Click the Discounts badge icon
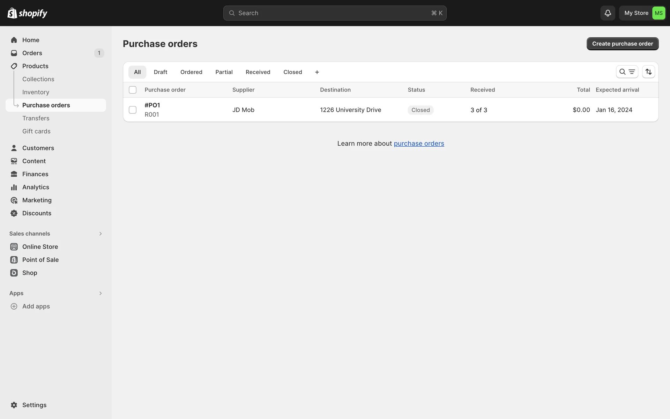This screenshot has width=670, height=419. [x=14, y=213]
